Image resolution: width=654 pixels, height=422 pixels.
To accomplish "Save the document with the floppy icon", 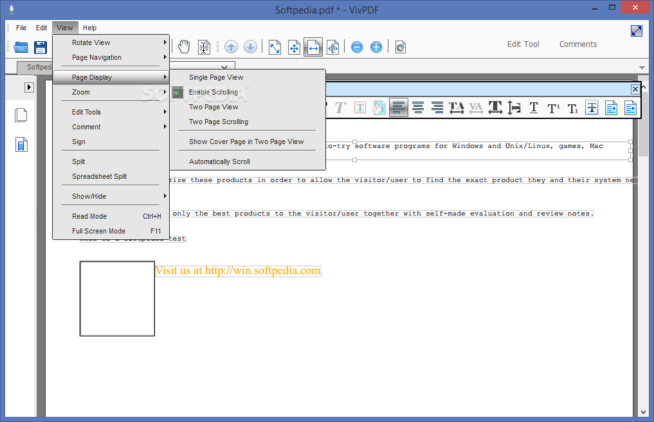I will click(x=41, y=47).
